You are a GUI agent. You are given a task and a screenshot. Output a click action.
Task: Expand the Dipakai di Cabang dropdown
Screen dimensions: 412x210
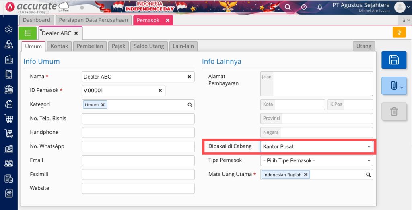pyautogui.click(x=316, y=147)
